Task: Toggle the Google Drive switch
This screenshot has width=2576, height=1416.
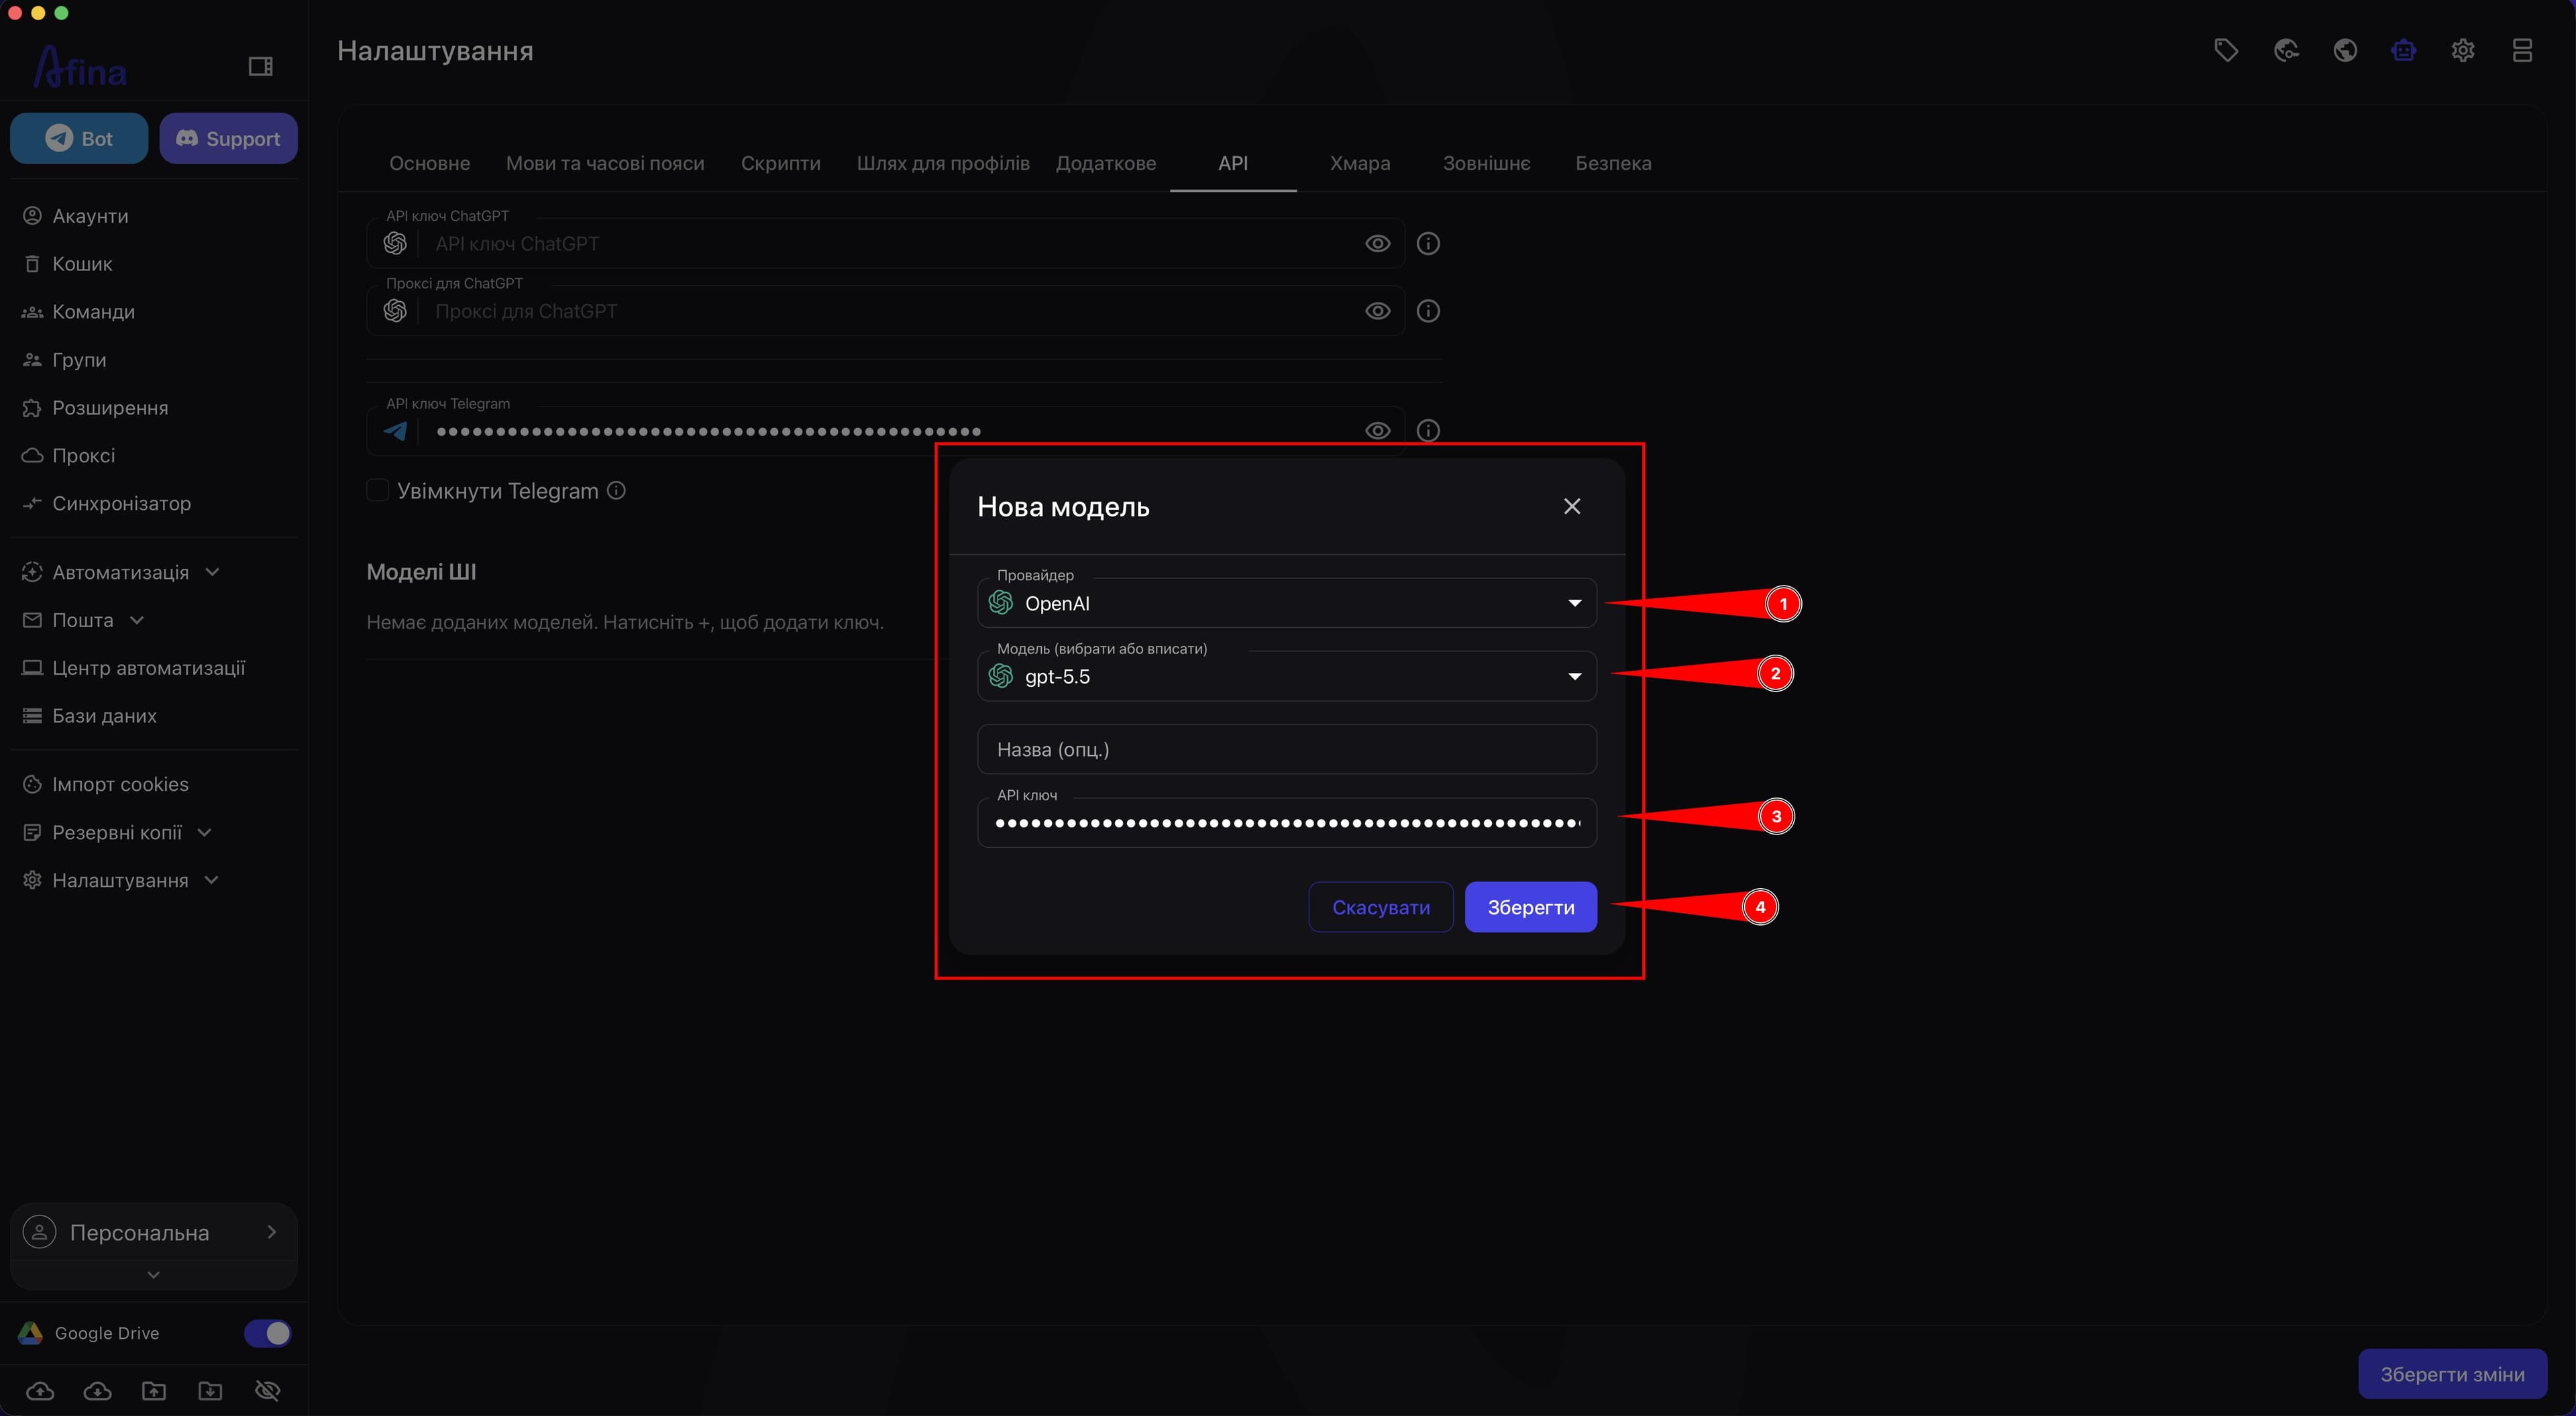Action: [x=268, y=1333]
